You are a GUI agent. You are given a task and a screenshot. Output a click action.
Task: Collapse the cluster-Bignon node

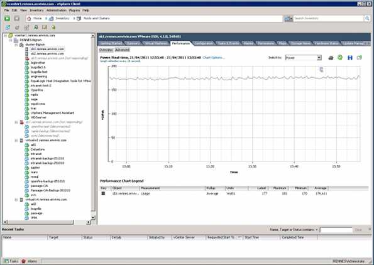tap(16, 45)
